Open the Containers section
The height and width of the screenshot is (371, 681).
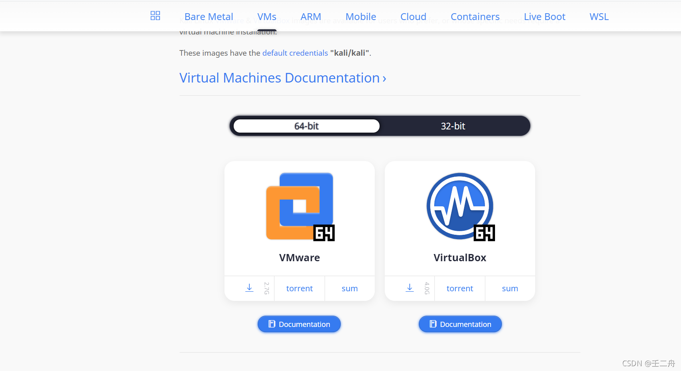(x=475, y=16)
